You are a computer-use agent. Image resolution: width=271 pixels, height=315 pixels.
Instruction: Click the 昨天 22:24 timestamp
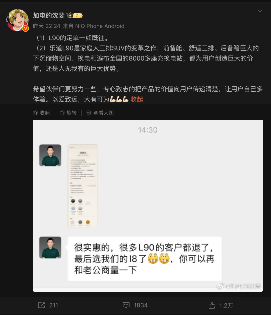click(x=47, y=26)
